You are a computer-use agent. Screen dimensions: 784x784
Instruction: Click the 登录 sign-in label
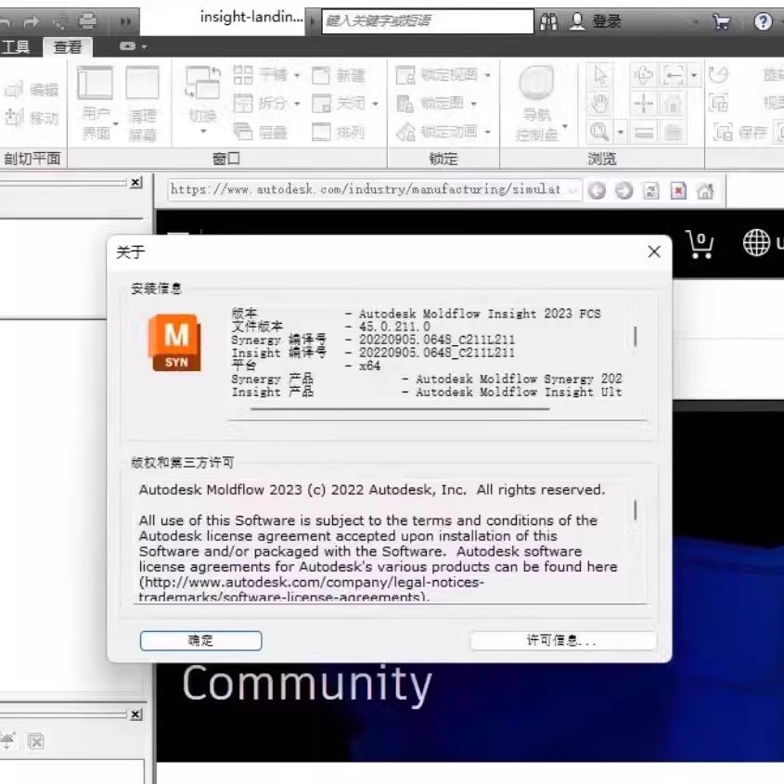point(607,21)
